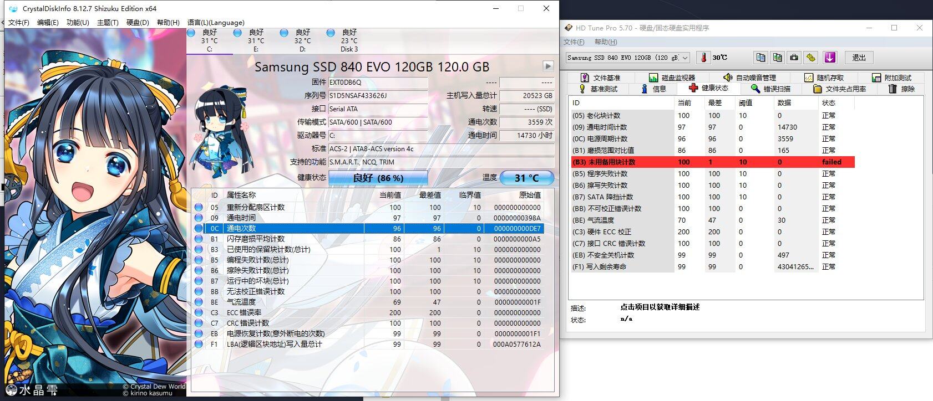Viewport: 933px width, 401px height.
Task: Open the 硬盘(D) menu
Action: 138,23
